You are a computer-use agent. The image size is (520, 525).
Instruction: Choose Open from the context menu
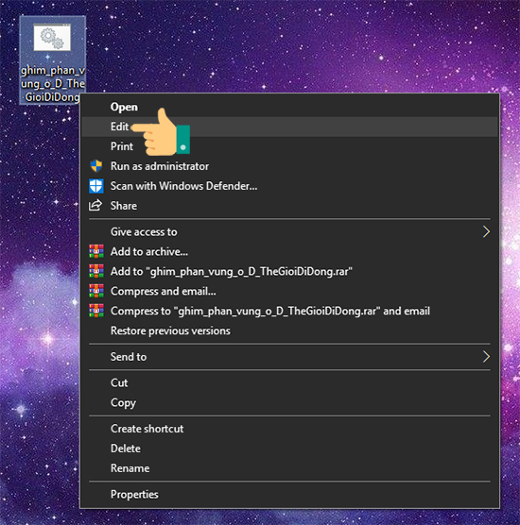pos(289,107)
